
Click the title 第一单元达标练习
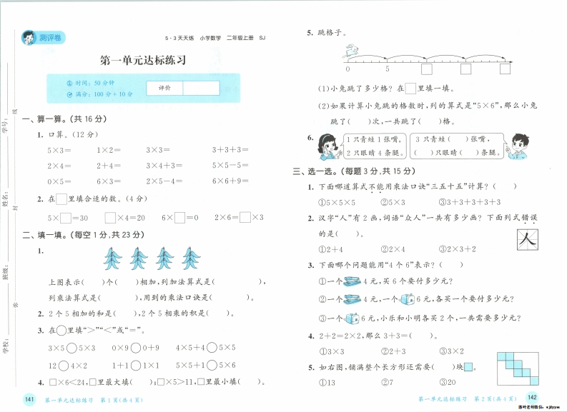(x=143, y=61)
